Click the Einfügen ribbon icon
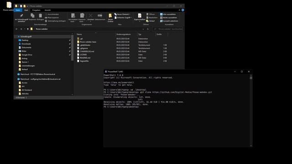The width and height of the screenshot is (292, 164). (40, 17)
